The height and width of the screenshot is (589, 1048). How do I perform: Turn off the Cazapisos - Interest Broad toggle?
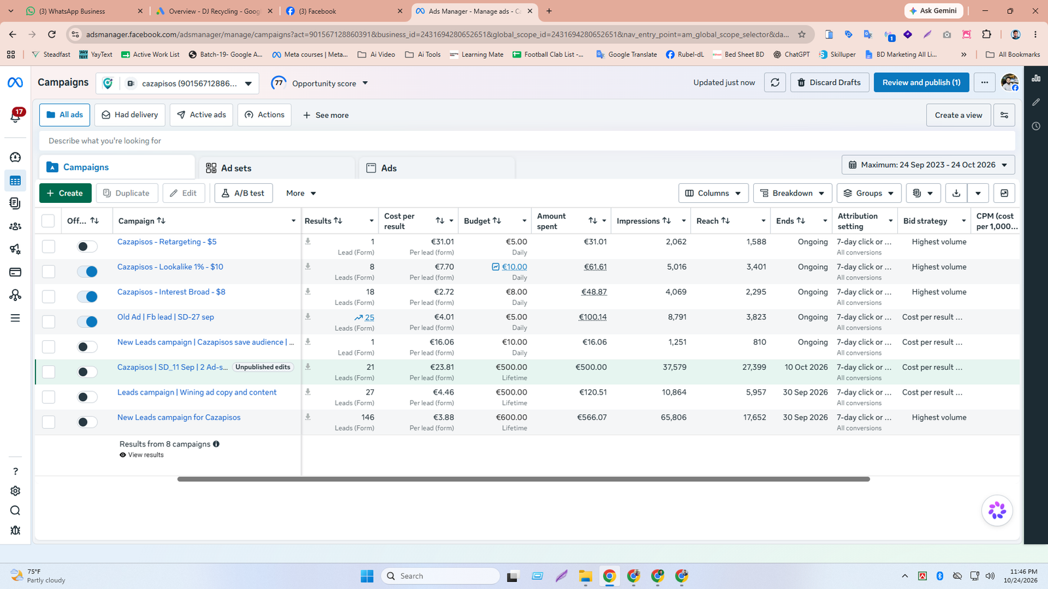(x=87, y=296)
